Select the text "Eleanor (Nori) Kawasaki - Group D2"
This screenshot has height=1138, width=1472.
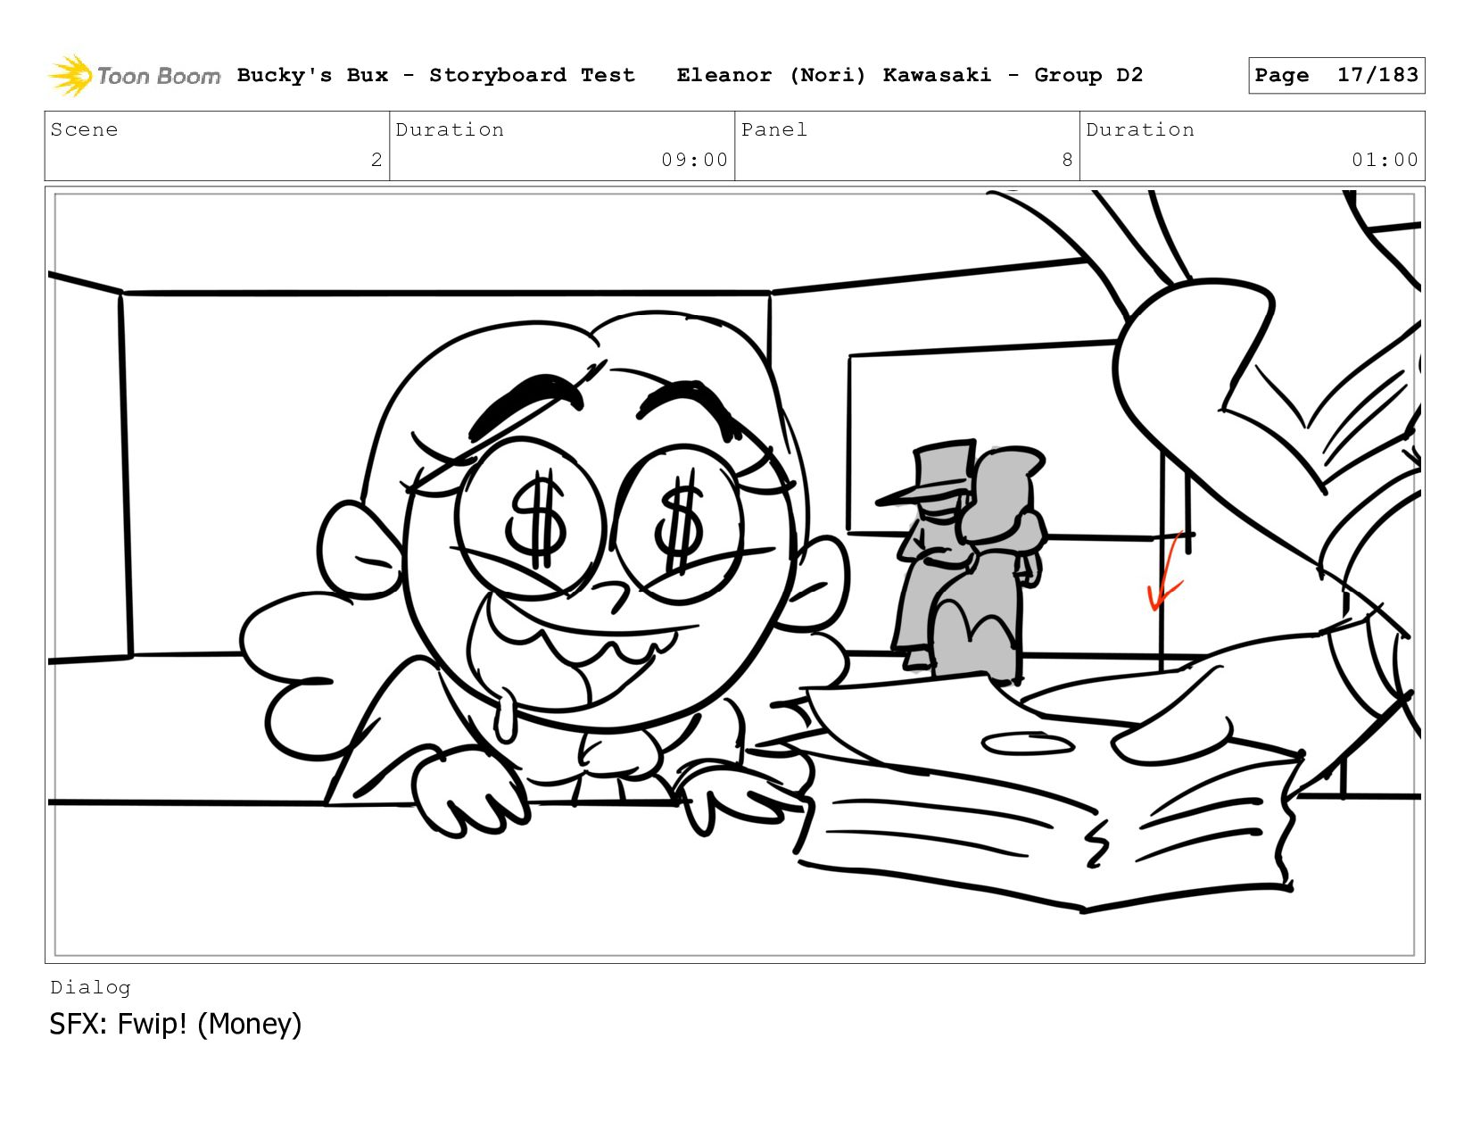910,75
